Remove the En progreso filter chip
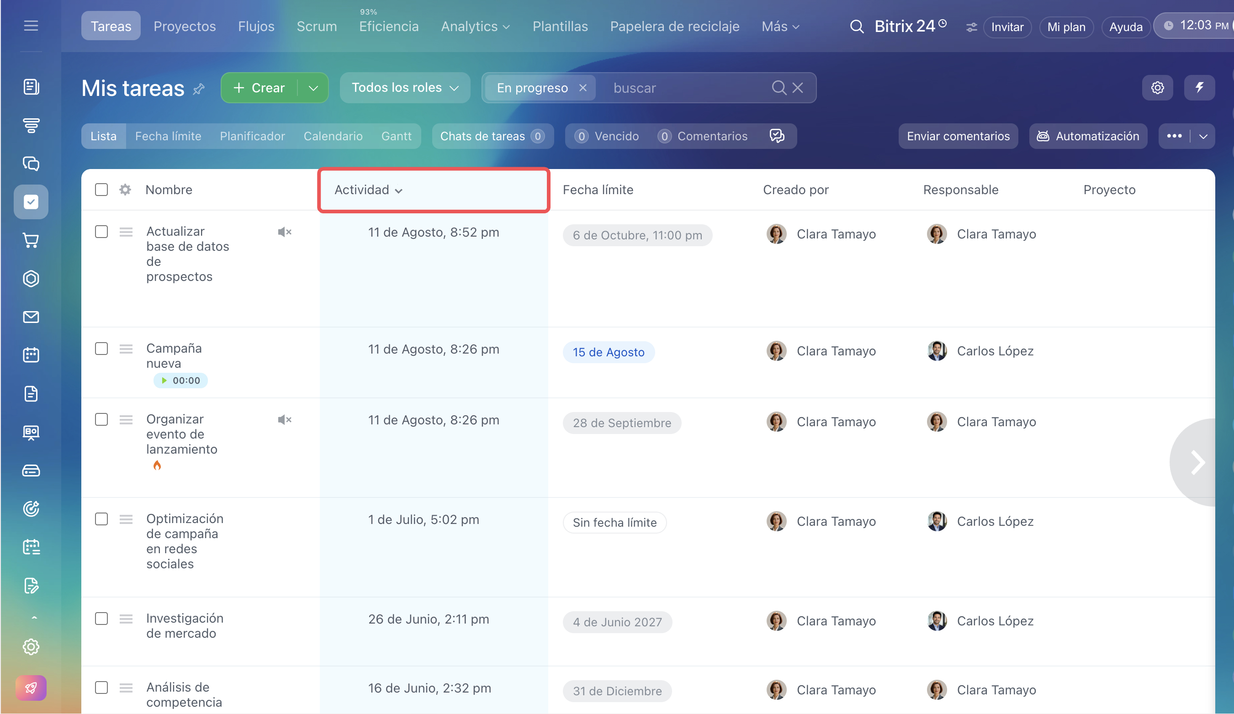The width and height of the screenshot is (1234, 714). click(x=583, y=88)
